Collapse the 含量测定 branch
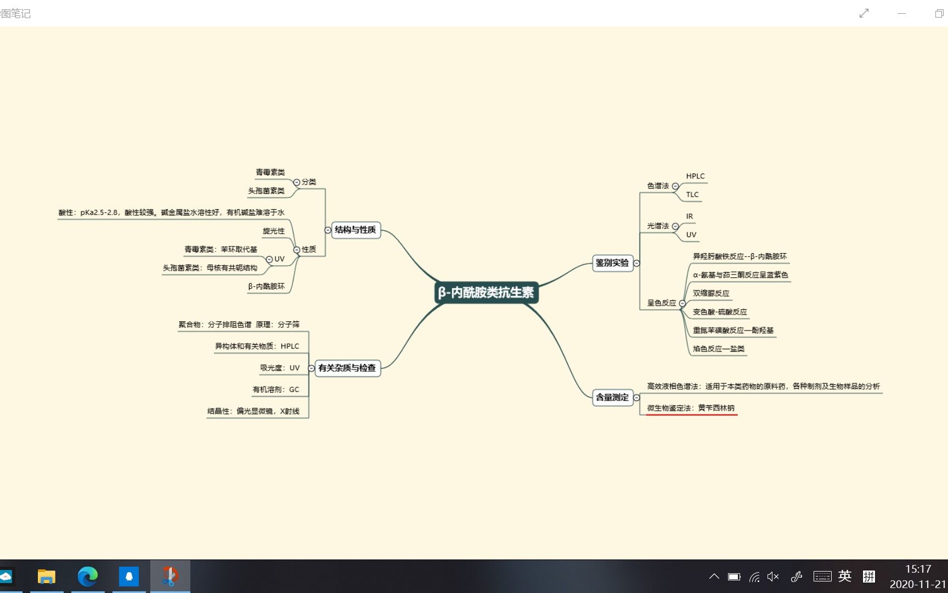The width and height of the screenshot is (948, 593). point(636,398)
